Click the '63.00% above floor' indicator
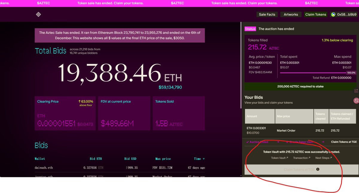Image resolution: width=359 pixels, height=193 pixels. tap(86, 103)
